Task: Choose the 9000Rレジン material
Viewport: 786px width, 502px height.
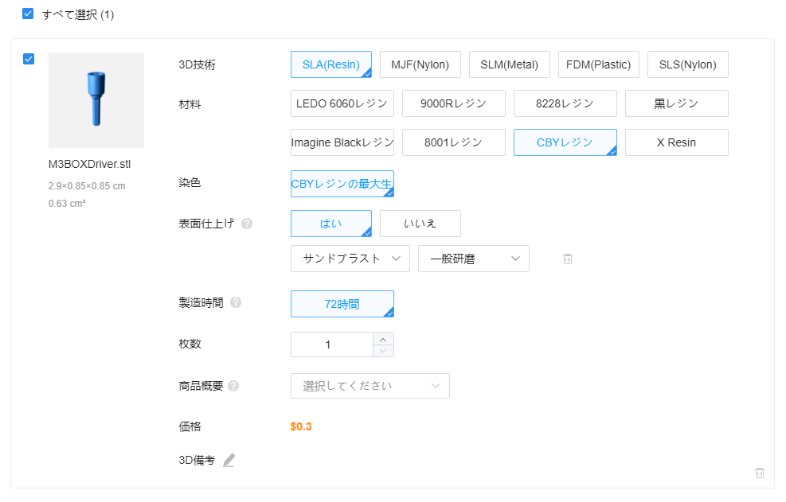Action: (x=454, y=103)
